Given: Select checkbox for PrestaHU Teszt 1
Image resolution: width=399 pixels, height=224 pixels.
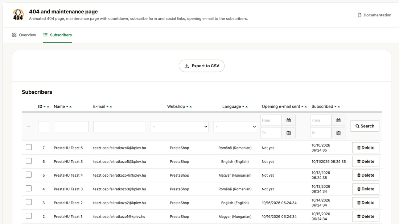Looking at the screenshot, I should point(29,216).
